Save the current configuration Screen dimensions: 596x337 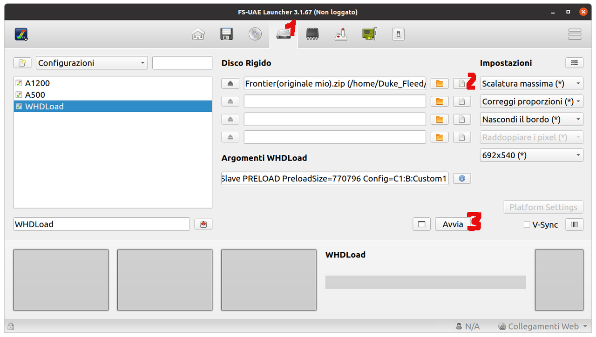[x=203, y=224]
